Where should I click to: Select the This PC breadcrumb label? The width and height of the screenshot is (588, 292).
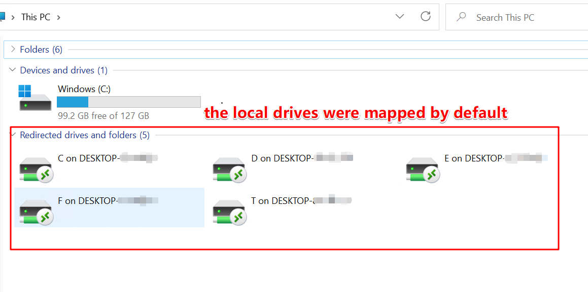point(35,17)
